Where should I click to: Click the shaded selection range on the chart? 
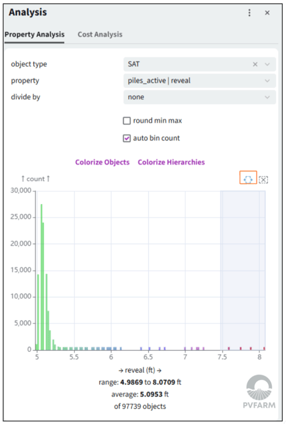click(x=243, y=271)
